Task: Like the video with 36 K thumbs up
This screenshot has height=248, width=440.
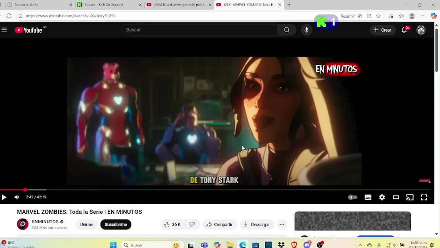Action: pos(172,224)
